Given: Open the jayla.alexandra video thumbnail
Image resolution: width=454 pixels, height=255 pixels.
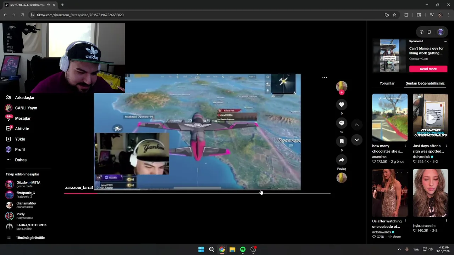Looking at the screenshot, I should (430, 193).
